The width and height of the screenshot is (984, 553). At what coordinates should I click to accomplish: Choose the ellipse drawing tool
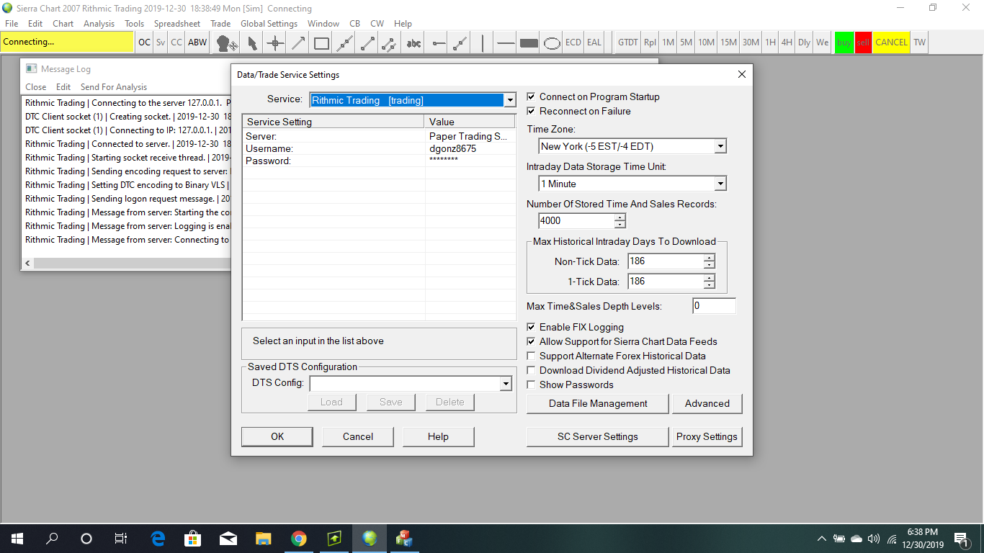[x=552, y=42]
